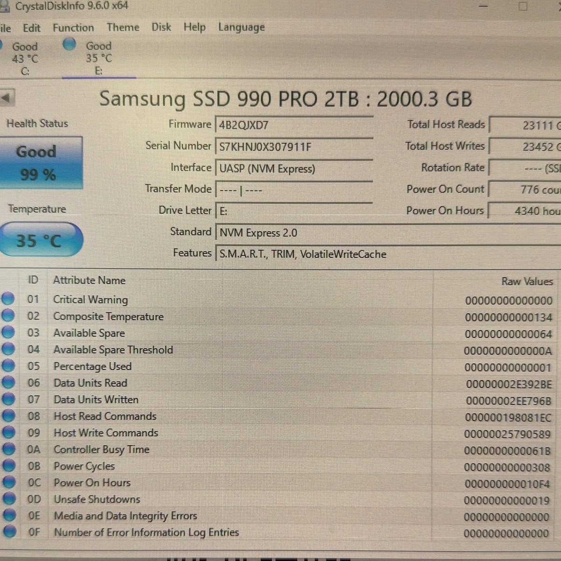Click the Power On Hours value 4340
The height and width of the screenshot is (561, 561).
tap(525, 211)
